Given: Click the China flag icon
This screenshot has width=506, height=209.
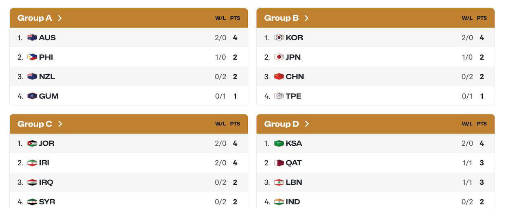Looking at the screenshot, I should pos(279,77).
